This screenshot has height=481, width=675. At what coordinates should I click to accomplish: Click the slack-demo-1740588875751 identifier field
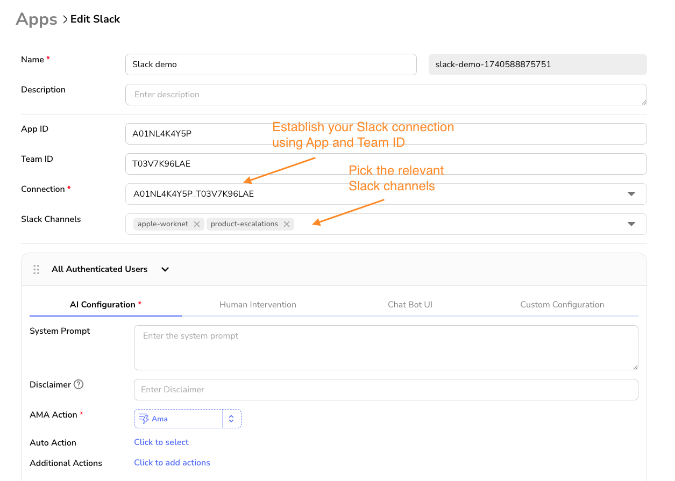(538, 64)
